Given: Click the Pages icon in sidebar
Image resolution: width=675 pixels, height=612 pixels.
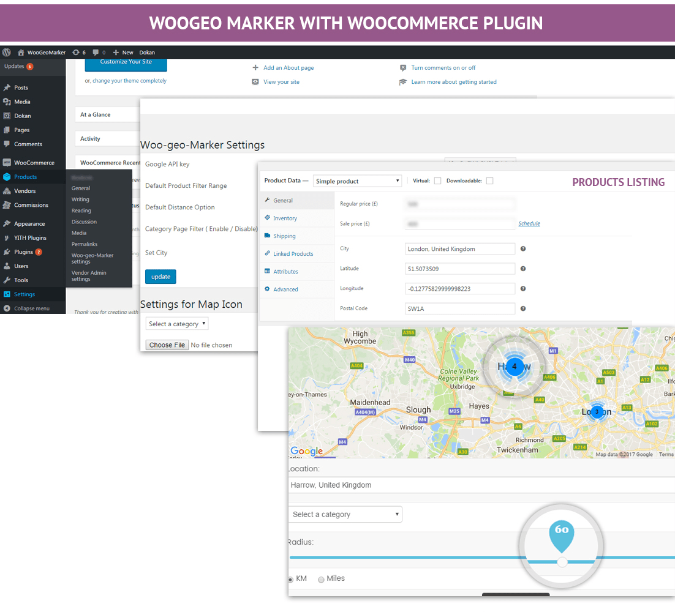Looking at the screenshot, I should [x=7, y=130].
